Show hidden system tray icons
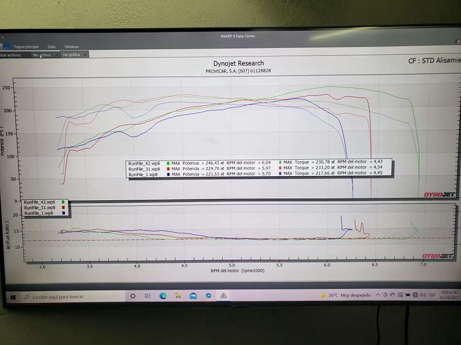 pos(377,295)
